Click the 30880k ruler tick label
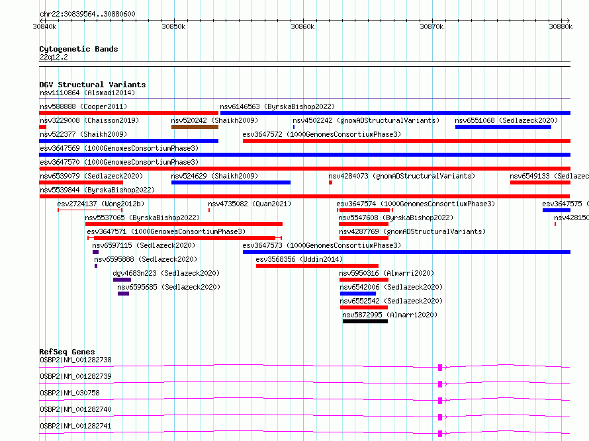Screen dimensions: 589x441 point(561,26)
